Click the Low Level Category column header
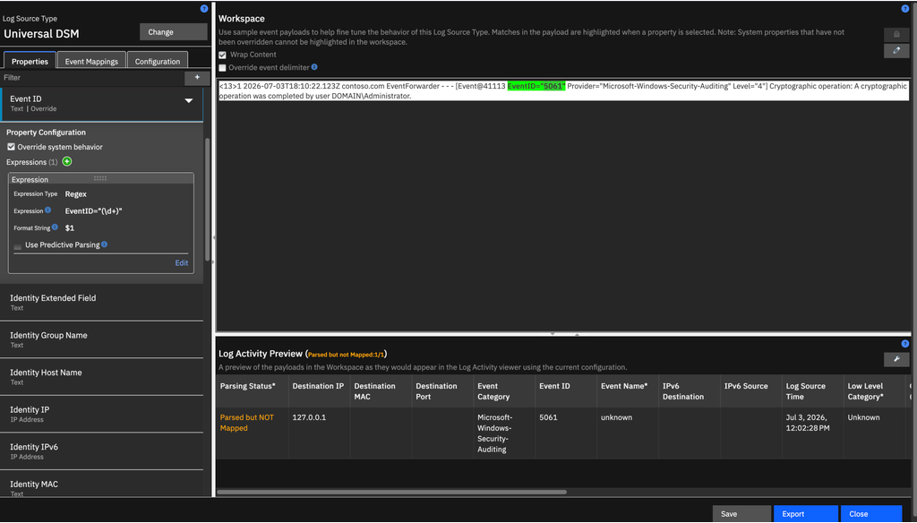 tap(874, 390)
